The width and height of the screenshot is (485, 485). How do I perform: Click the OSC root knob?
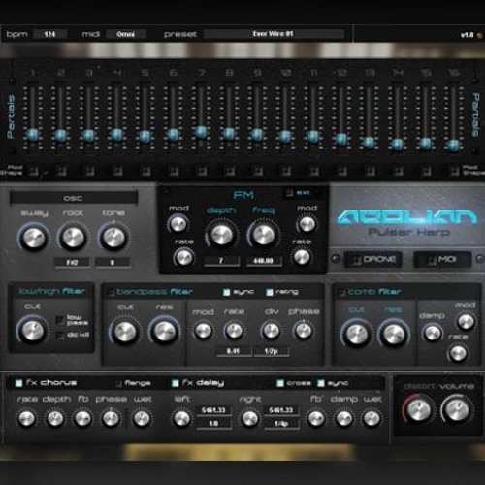click(74, 237)
